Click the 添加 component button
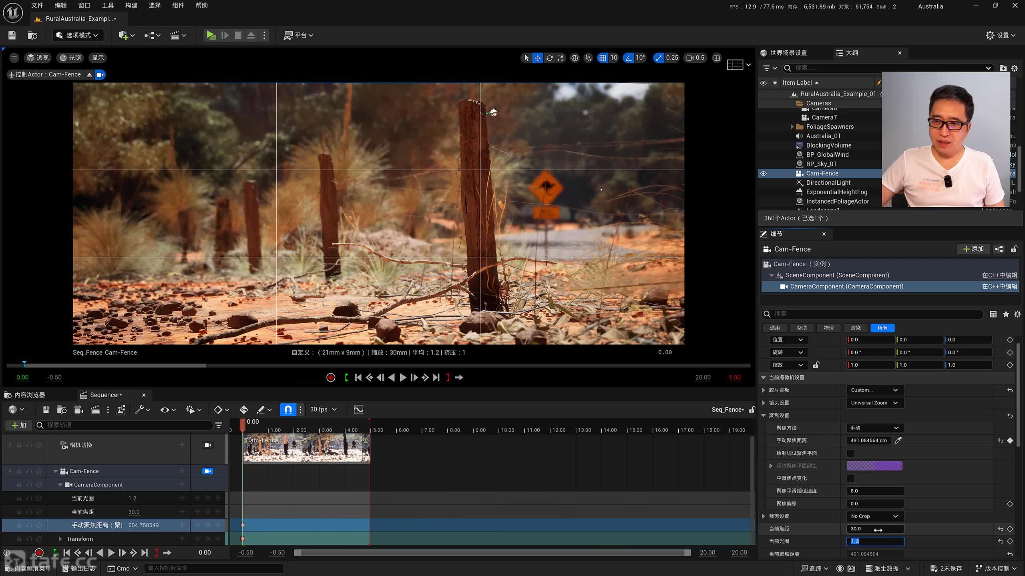1025x576 pixels. (973, 249)
